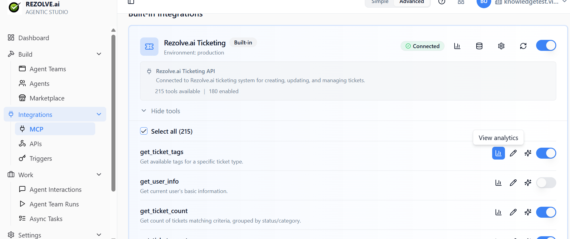Collapse the Integrations section chevron
570x239 pixels.
99,114
